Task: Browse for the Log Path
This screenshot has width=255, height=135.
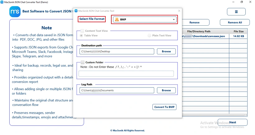Action: (x=166, y=90)
